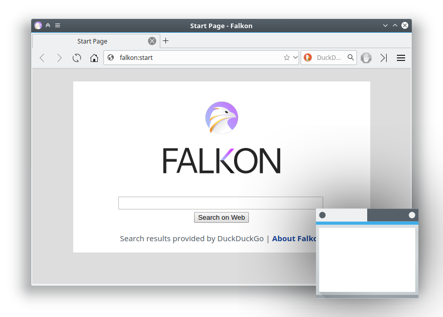Click the search magnifier icon
The image size is (443, 317).
pyautogui.click(x=351, y=57)
